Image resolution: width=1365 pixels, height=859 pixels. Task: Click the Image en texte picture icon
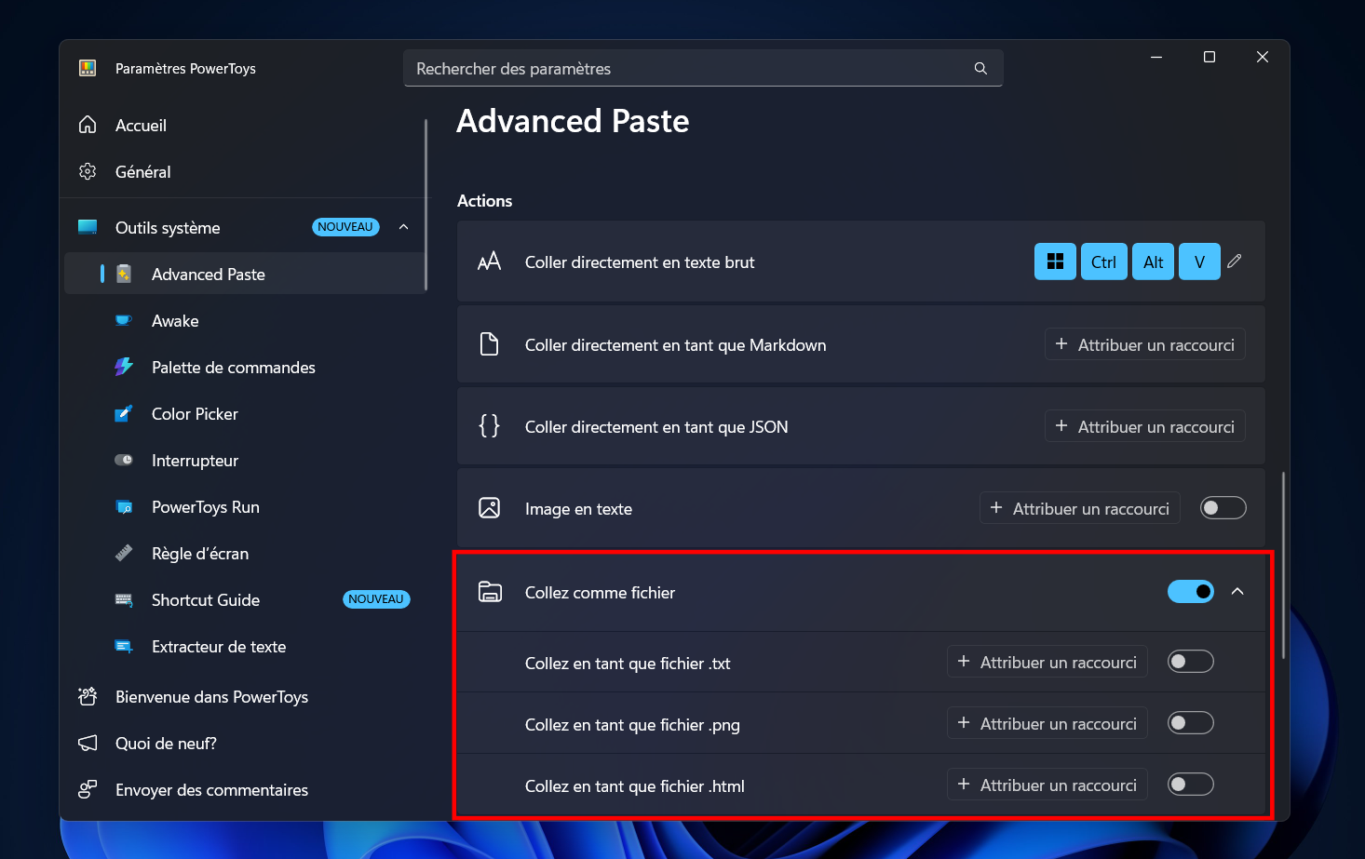pyautogui.click(x=489, y=508)
